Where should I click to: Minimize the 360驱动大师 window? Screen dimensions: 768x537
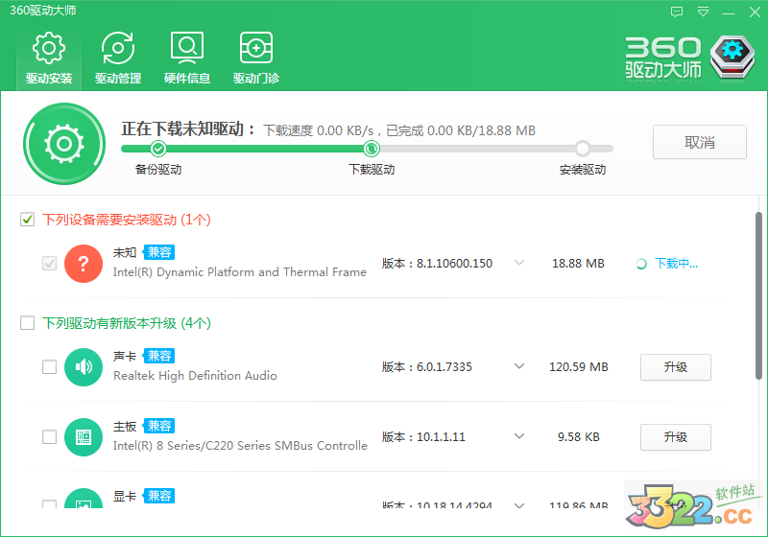click(x=729, y=12)
